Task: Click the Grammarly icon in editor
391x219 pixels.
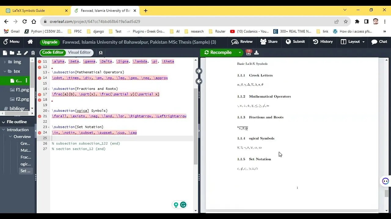Action: (183, 205)
